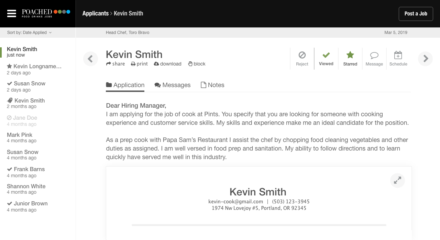Select rejected applicant Jane Doe
440x240 pixels.
tap(22, 121)
